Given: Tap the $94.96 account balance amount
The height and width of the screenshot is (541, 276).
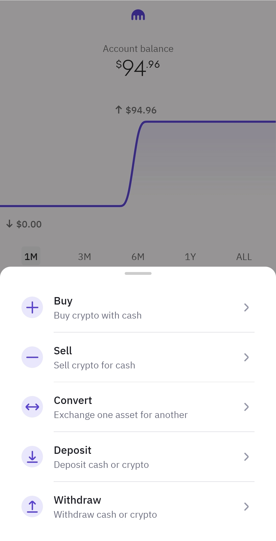Looking at the screenshot, I should coord(138,67).
